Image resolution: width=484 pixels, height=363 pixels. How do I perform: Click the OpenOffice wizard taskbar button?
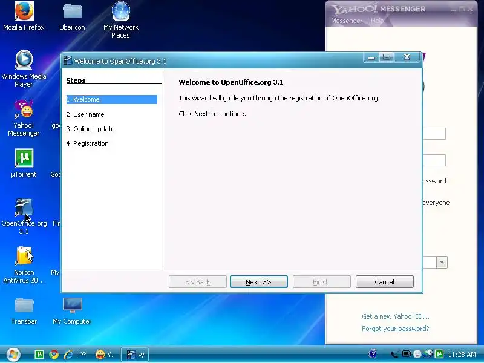tap(135, 355)
